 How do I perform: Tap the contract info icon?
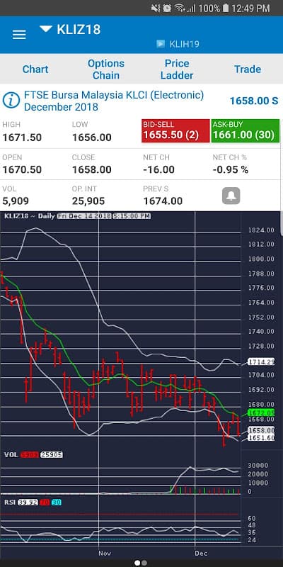11,100
